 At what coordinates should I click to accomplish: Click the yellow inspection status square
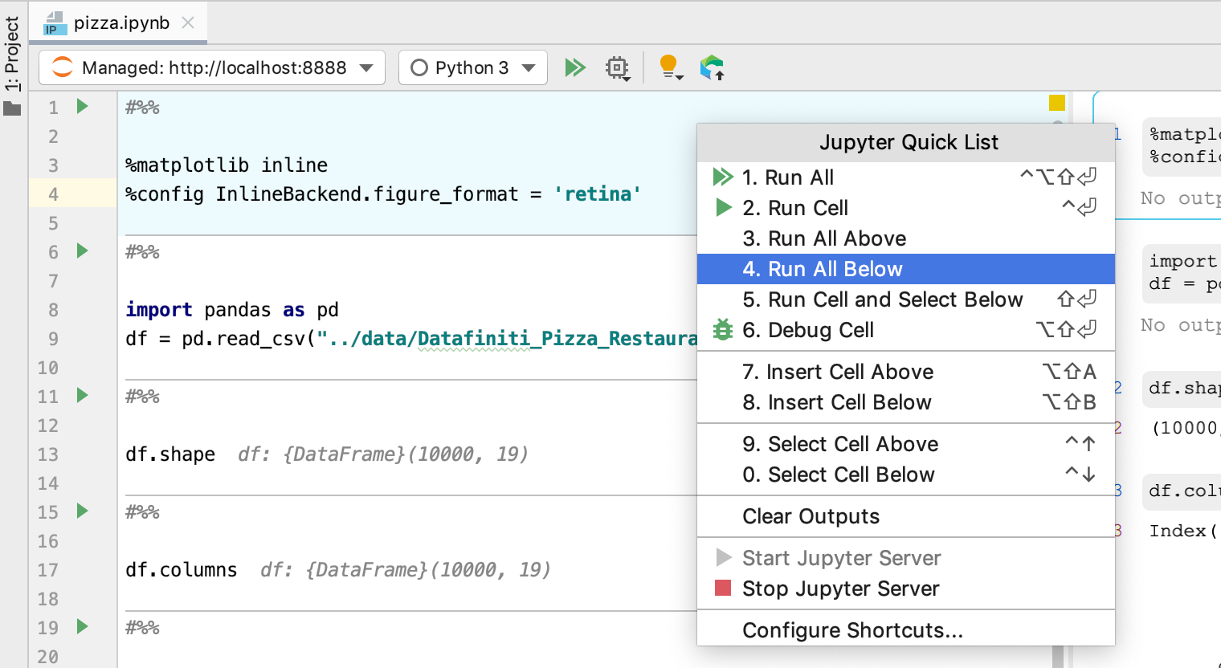1056,103
